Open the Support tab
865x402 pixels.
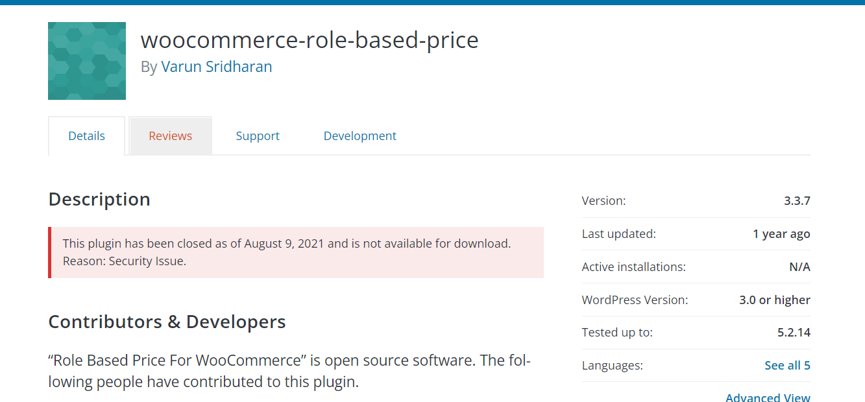[x=258, y=136]
